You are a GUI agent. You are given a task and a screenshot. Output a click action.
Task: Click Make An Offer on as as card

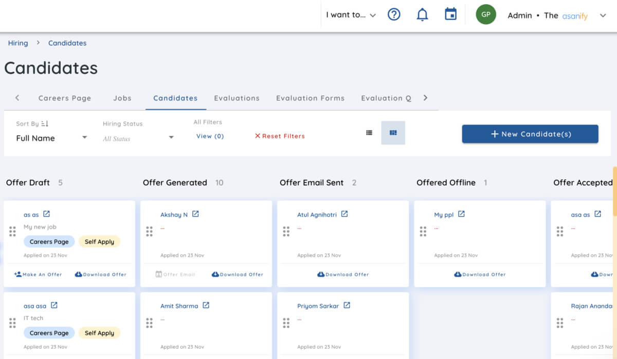38,274
